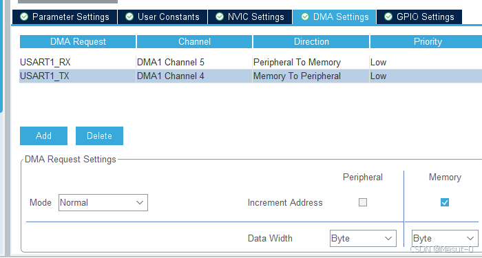Image resolution: width=482 pixels, height=258 pixels.
Task: Delete the selected DMA request
Action: (99, 136)
